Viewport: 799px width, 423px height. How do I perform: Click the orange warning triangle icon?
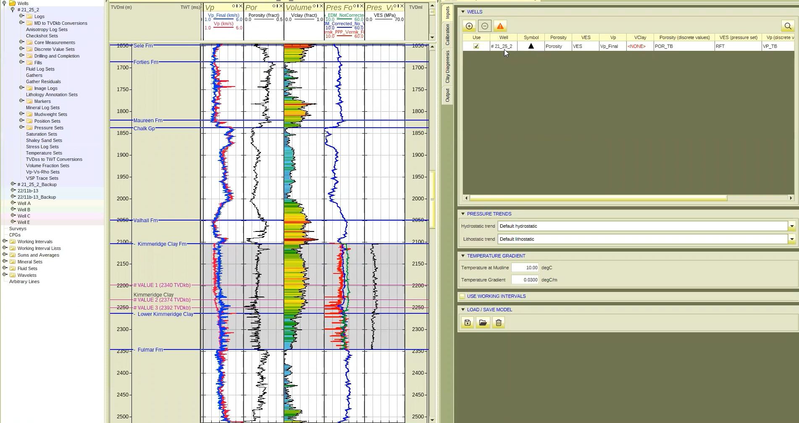[500, 26]
